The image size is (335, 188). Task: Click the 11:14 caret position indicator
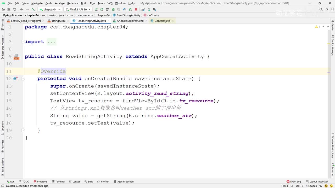pos(284,186)
